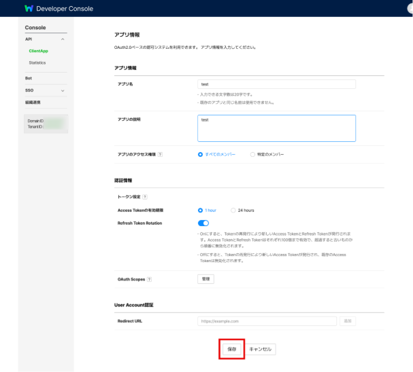Click the キャンセル button
The height and width of the screenshot is (372, 413).
[x=261, y=349]
